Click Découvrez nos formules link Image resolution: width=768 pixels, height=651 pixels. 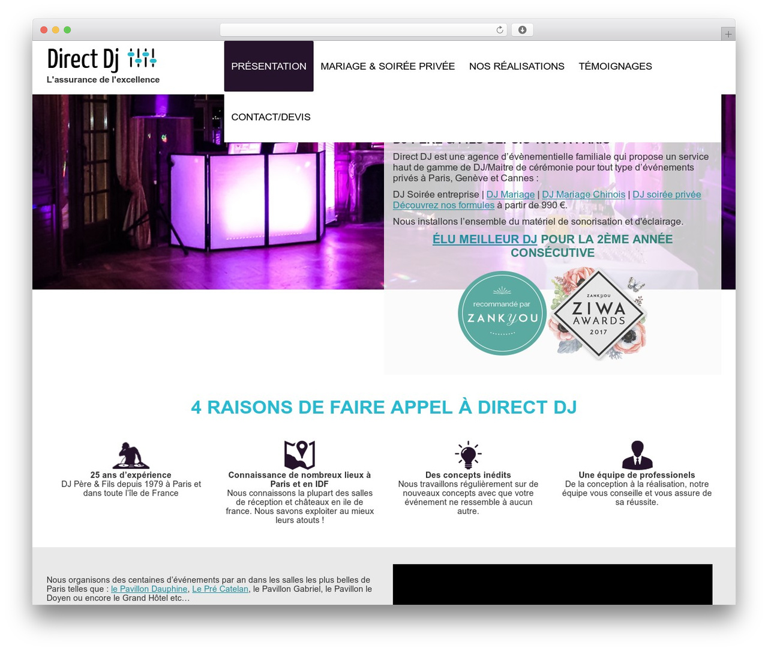(443, 205)
